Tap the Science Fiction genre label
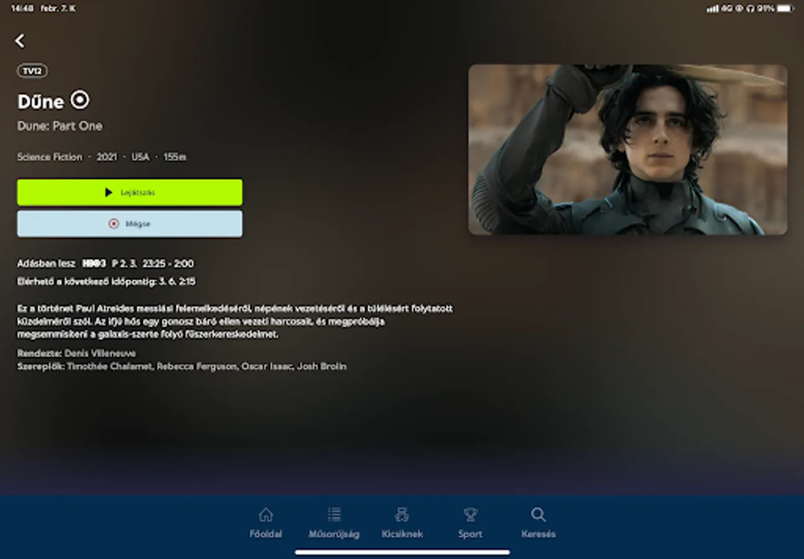The width and height of the screenshot is (804, 559). (x=50, y=157)
